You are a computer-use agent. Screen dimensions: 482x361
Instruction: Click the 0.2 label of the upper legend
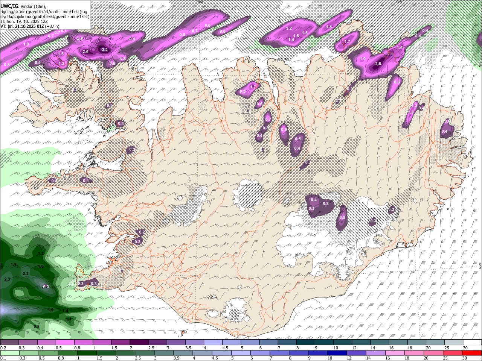tap(3, 348)
